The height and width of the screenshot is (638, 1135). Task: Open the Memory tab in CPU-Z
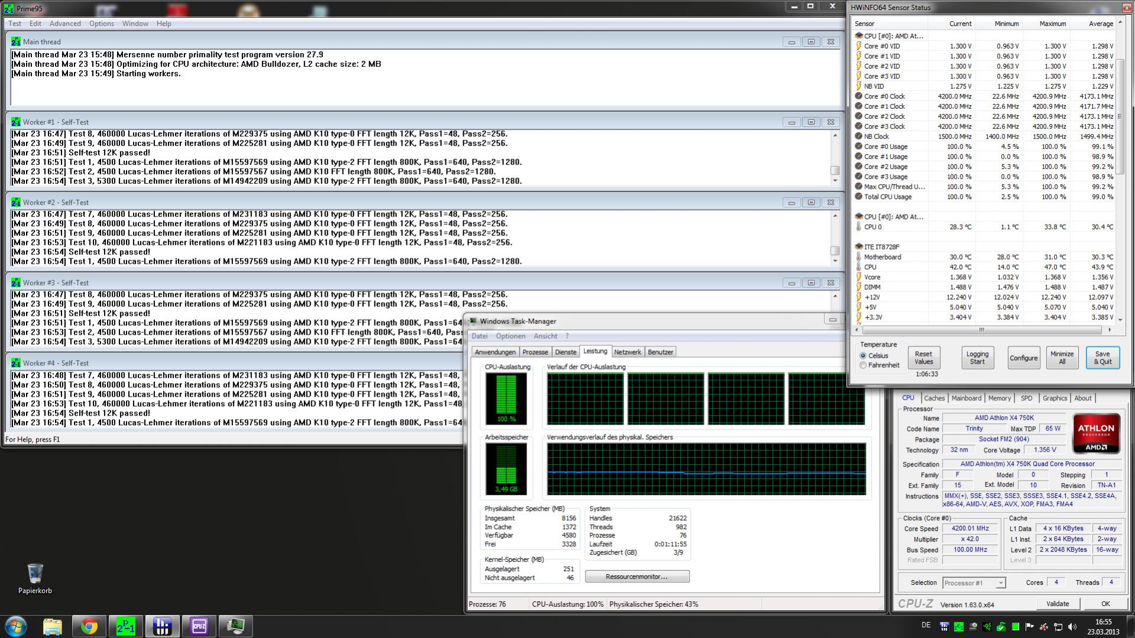(x=1000, y=399)
